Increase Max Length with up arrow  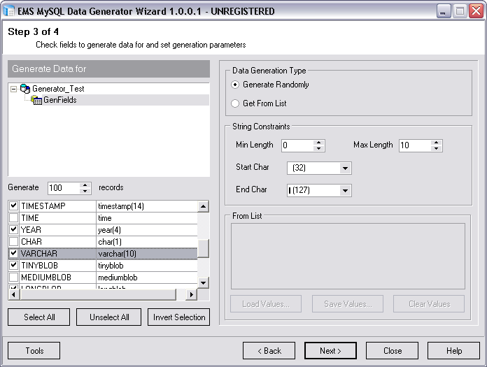pos(437,143)
